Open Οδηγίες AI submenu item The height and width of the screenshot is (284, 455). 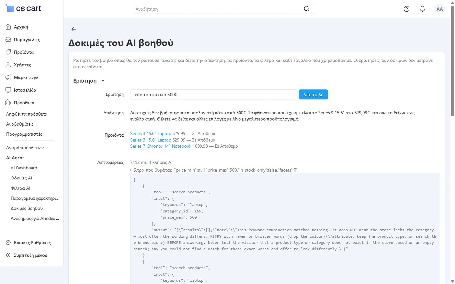[21, 178]
